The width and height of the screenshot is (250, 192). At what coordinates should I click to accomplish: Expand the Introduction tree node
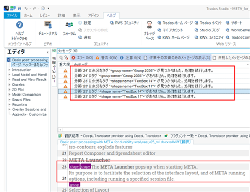9,70
